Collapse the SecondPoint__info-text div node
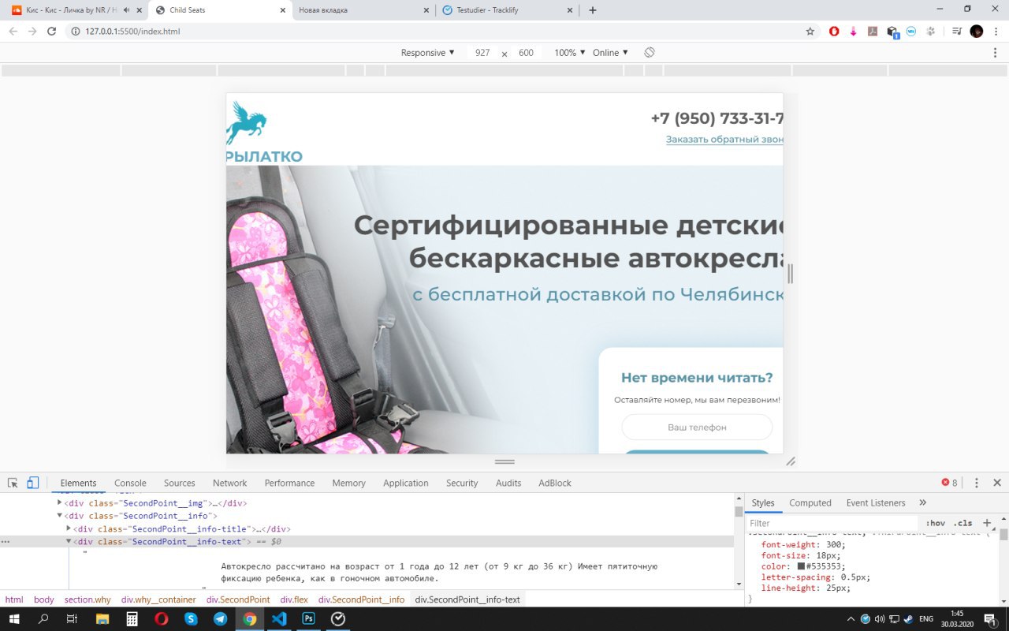This screenshot has width=1009, height=631. click(x=69, y=542)
